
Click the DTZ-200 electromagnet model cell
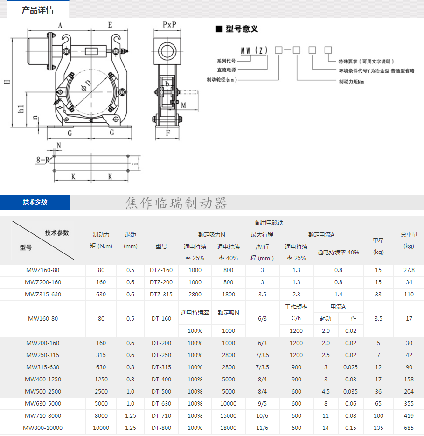point(161,282)
